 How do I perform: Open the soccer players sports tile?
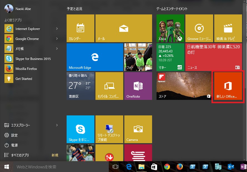click(x=80, y=153)
